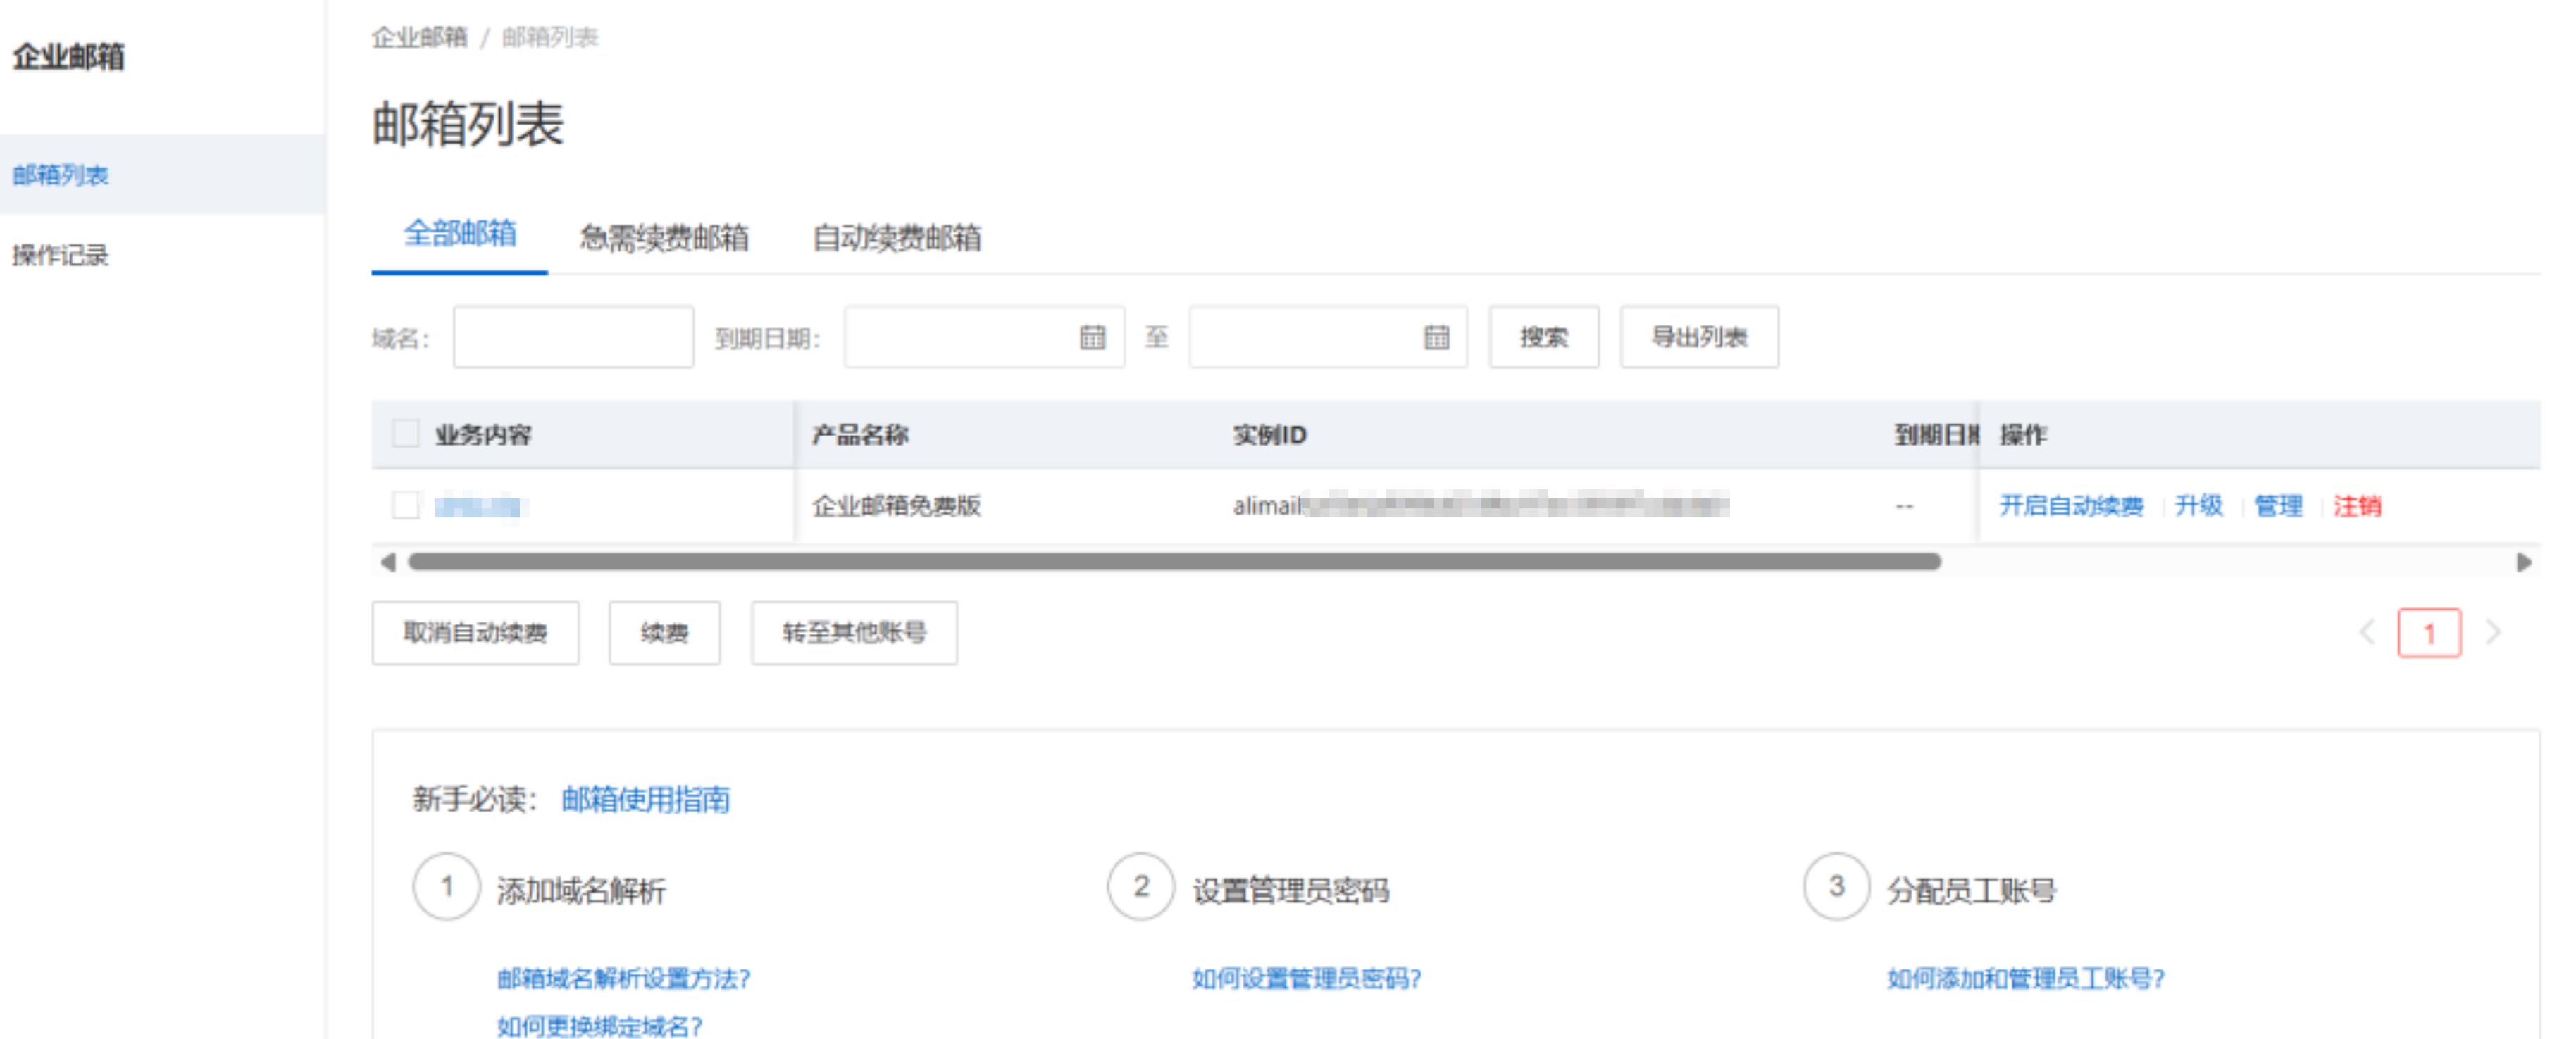Switch to 全部邮箱 tab
The height and width of the screenshot is (1039, 2576).
[460, 235]
